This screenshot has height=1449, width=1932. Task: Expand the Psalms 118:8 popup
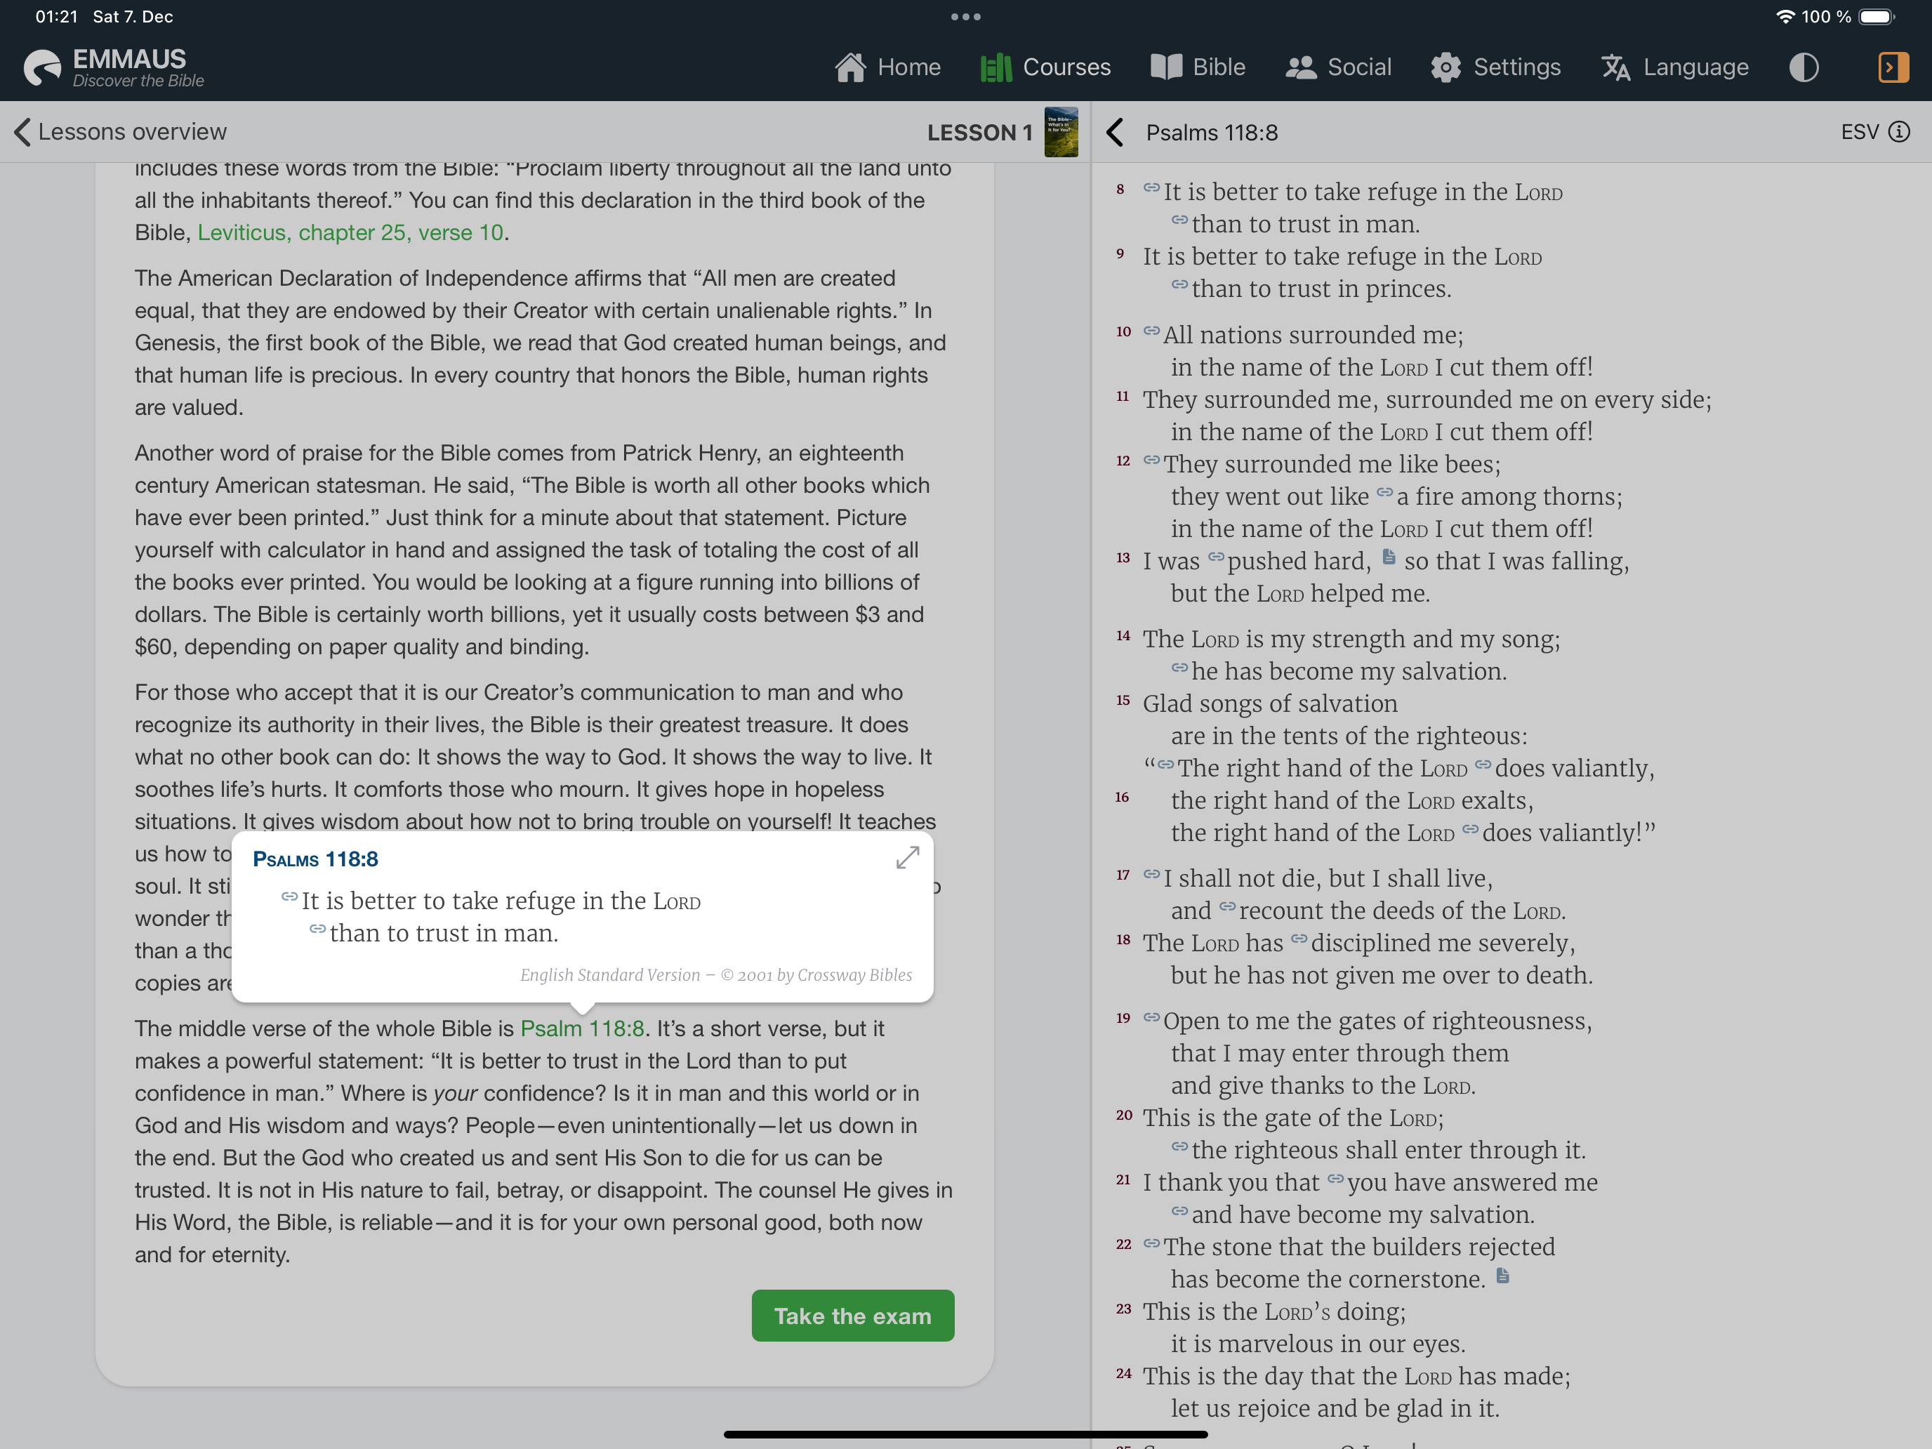[x=908, y=858]
